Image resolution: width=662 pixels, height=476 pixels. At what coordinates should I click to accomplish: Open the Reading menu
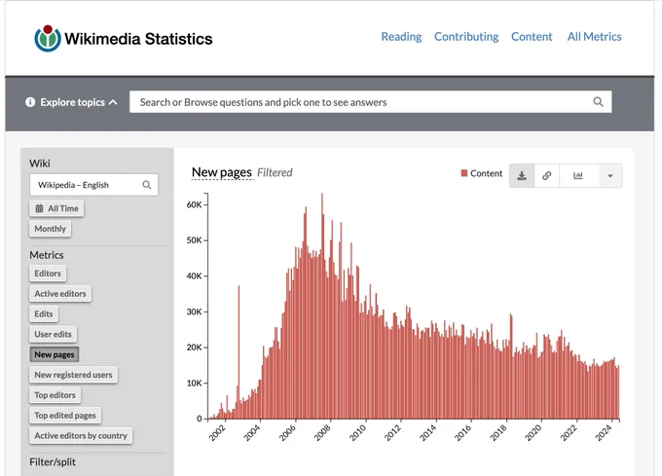point(401,37)
